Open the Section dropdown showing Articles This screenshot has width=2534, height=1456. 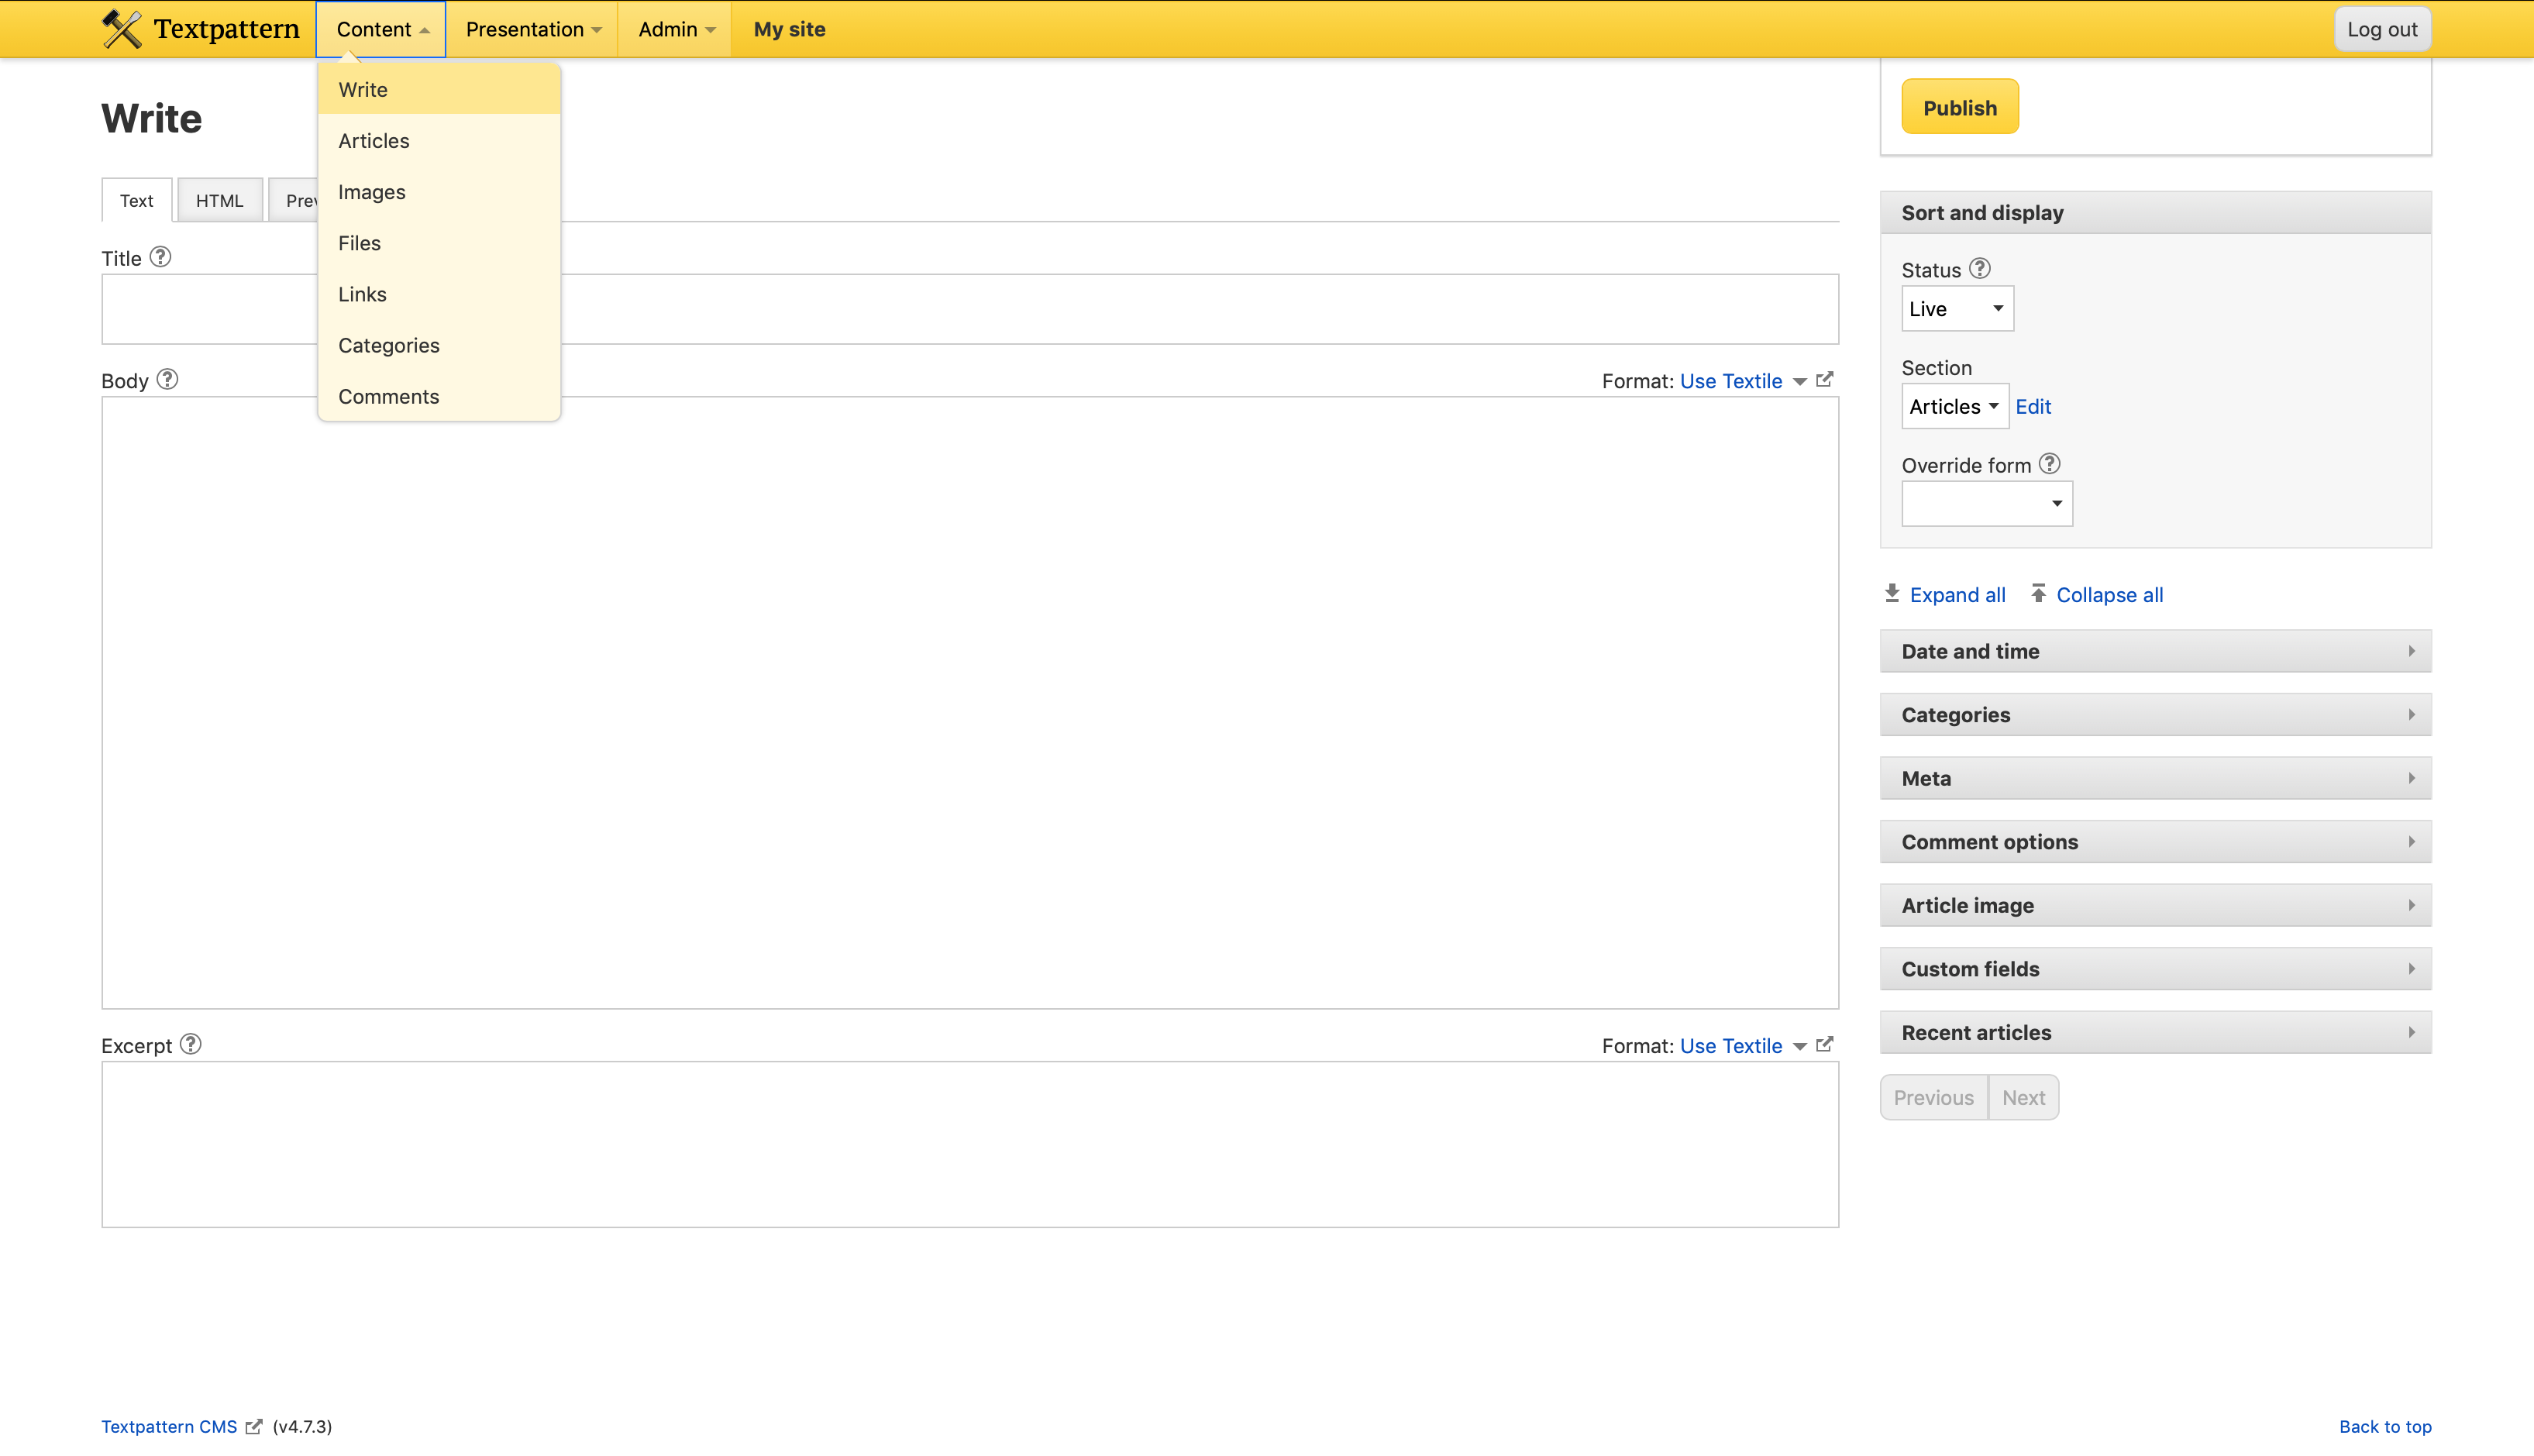[x=1953, y=407]
